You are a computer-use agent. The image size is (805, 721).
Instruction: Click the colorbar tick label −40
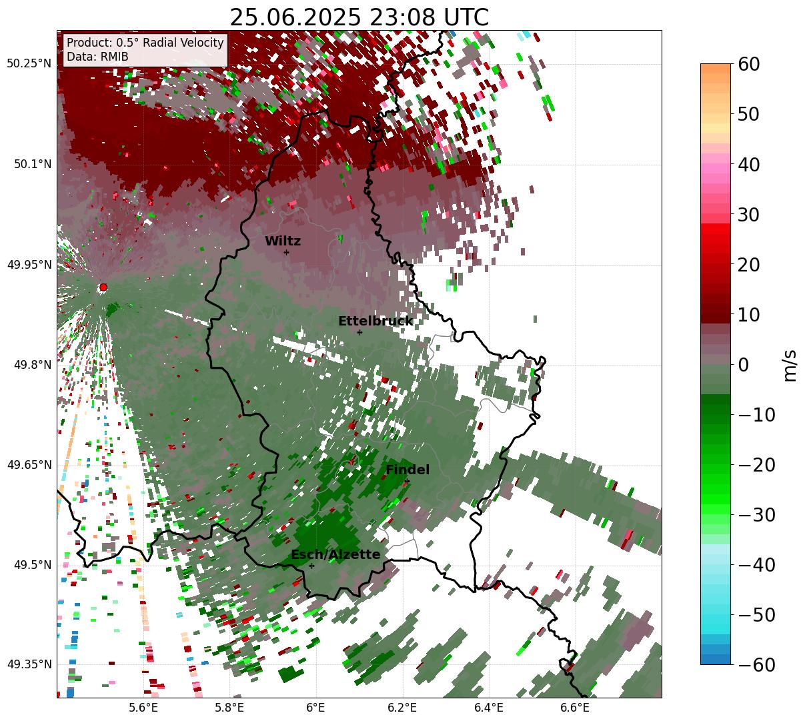coord(756,565)
